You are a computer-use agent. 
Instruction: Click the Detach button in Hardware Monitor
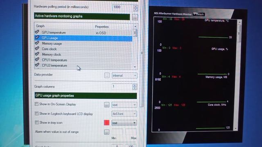pos(199,14)
